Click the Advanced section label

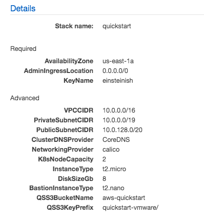click(x=25, y=98)
